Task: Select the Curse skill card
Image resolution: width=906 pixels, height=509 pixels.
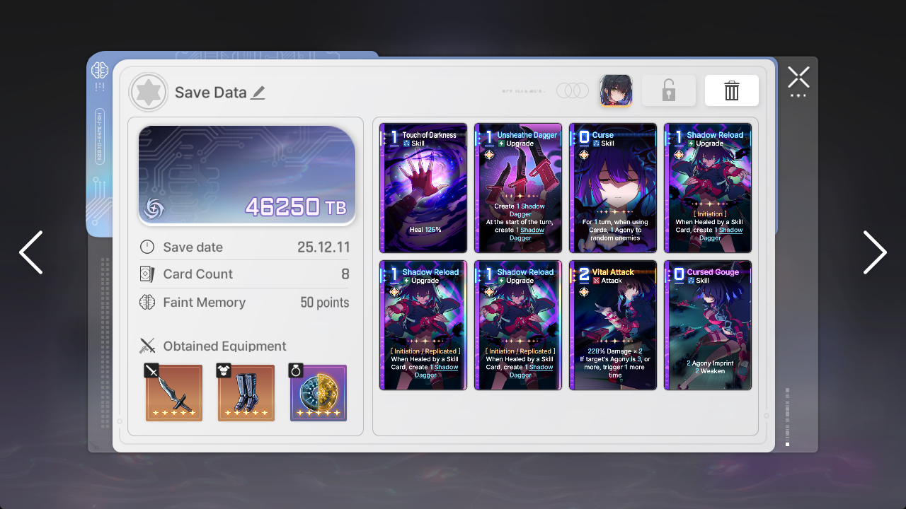Action: point(613,188)
